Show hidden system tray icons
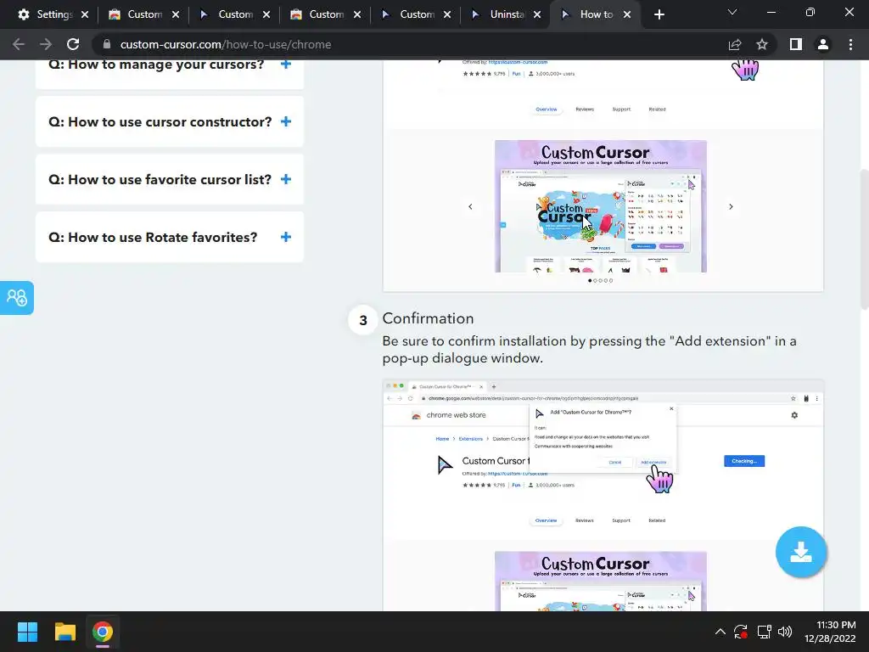This screenshot has height=652, width=869. click(720, 632)
